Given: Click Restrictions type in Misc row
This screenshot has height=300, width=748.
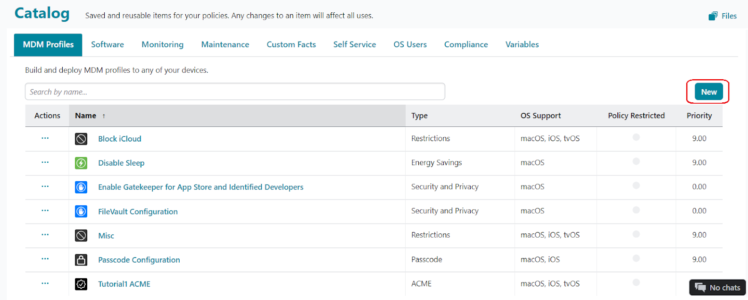Looking at the screenshot, I should pyautogui.click(x=431, y=235).
